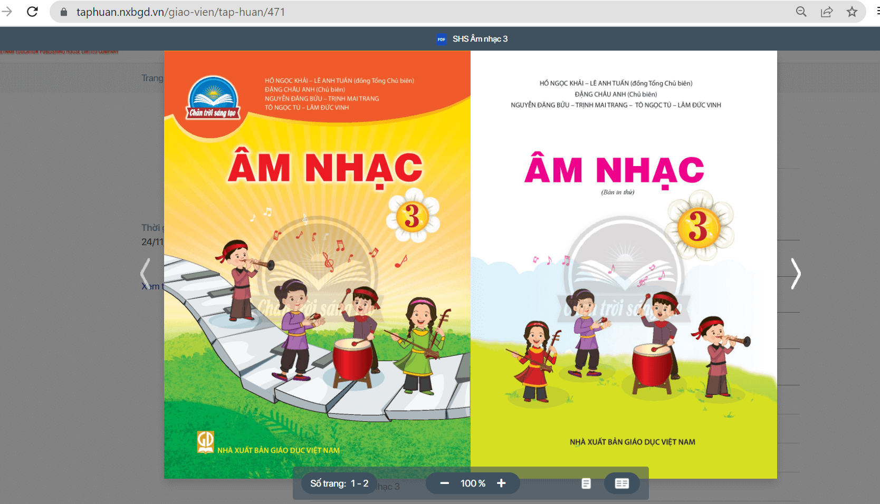Switch to two-page spread view mode
Image resolution: width=880 pixels, height=504 pixels.
pos(621,483)
